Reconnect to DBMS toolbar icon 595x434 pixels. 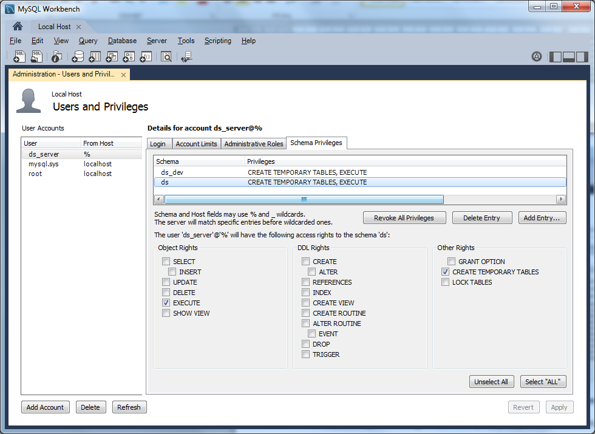point(187,56)
